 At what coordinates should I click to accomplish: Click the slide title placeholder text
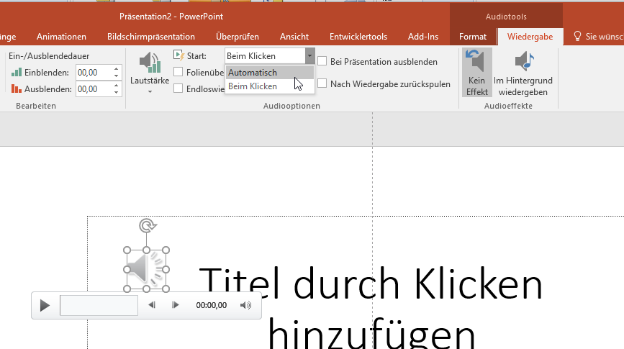coord(371,307)
